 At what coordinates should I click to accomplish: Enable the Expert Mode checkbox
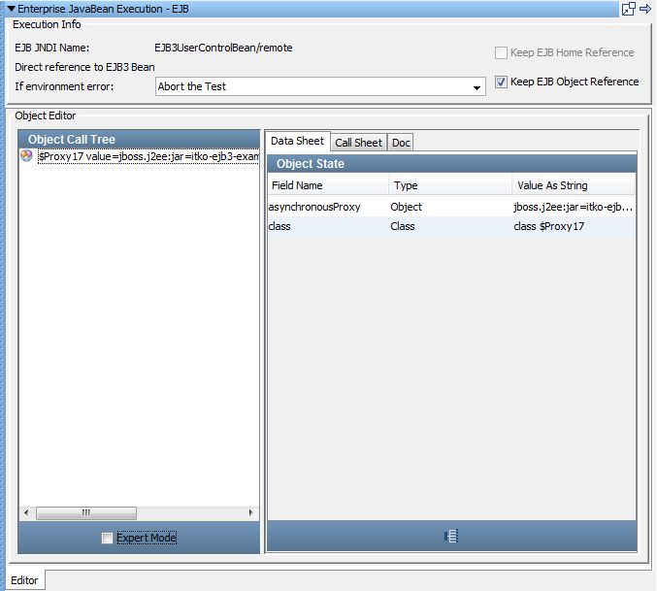(x=108, y=538)
